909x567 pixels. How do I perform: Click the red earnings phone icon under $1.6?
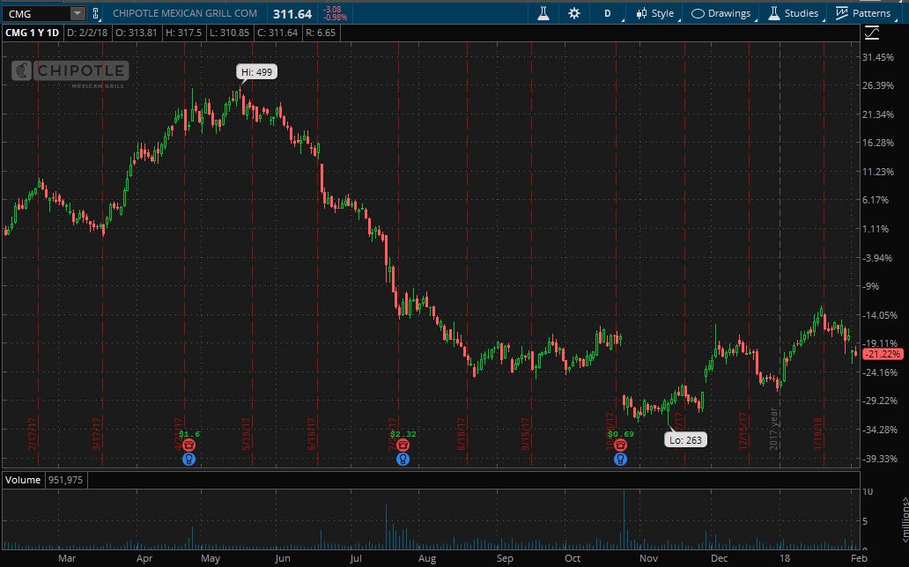pyautogui.click(x=188, y=445)
